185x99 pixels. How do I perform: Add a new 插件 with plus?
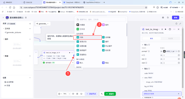tap(30, 39)
